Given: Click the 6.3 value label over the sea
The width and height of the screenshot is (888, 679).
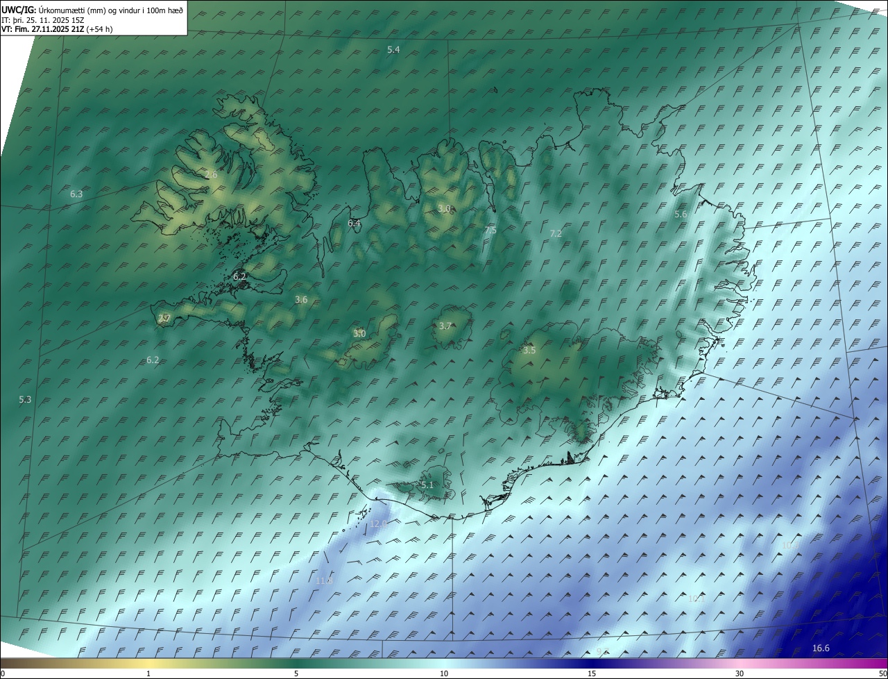Looking at the screenshot, I should [x=76, y=194].
